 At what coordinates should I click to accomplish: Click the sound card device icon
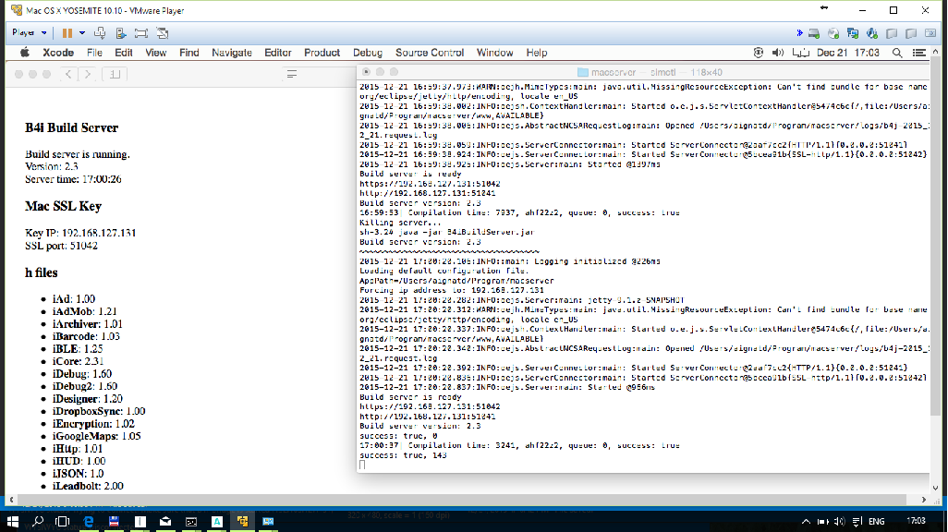click(872, 33)
